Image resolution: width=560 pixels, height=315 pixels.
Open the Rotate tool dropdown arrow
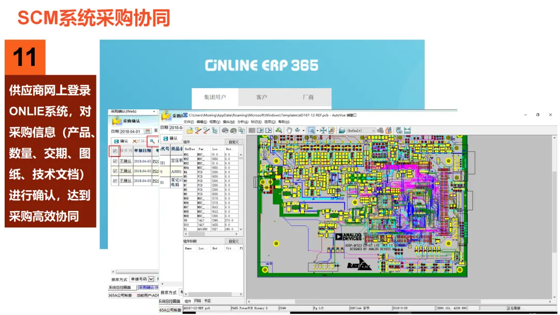(303, 131)
